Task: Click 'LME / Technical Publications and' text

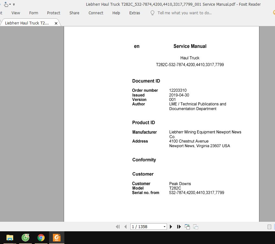Action: click(198, 104)
